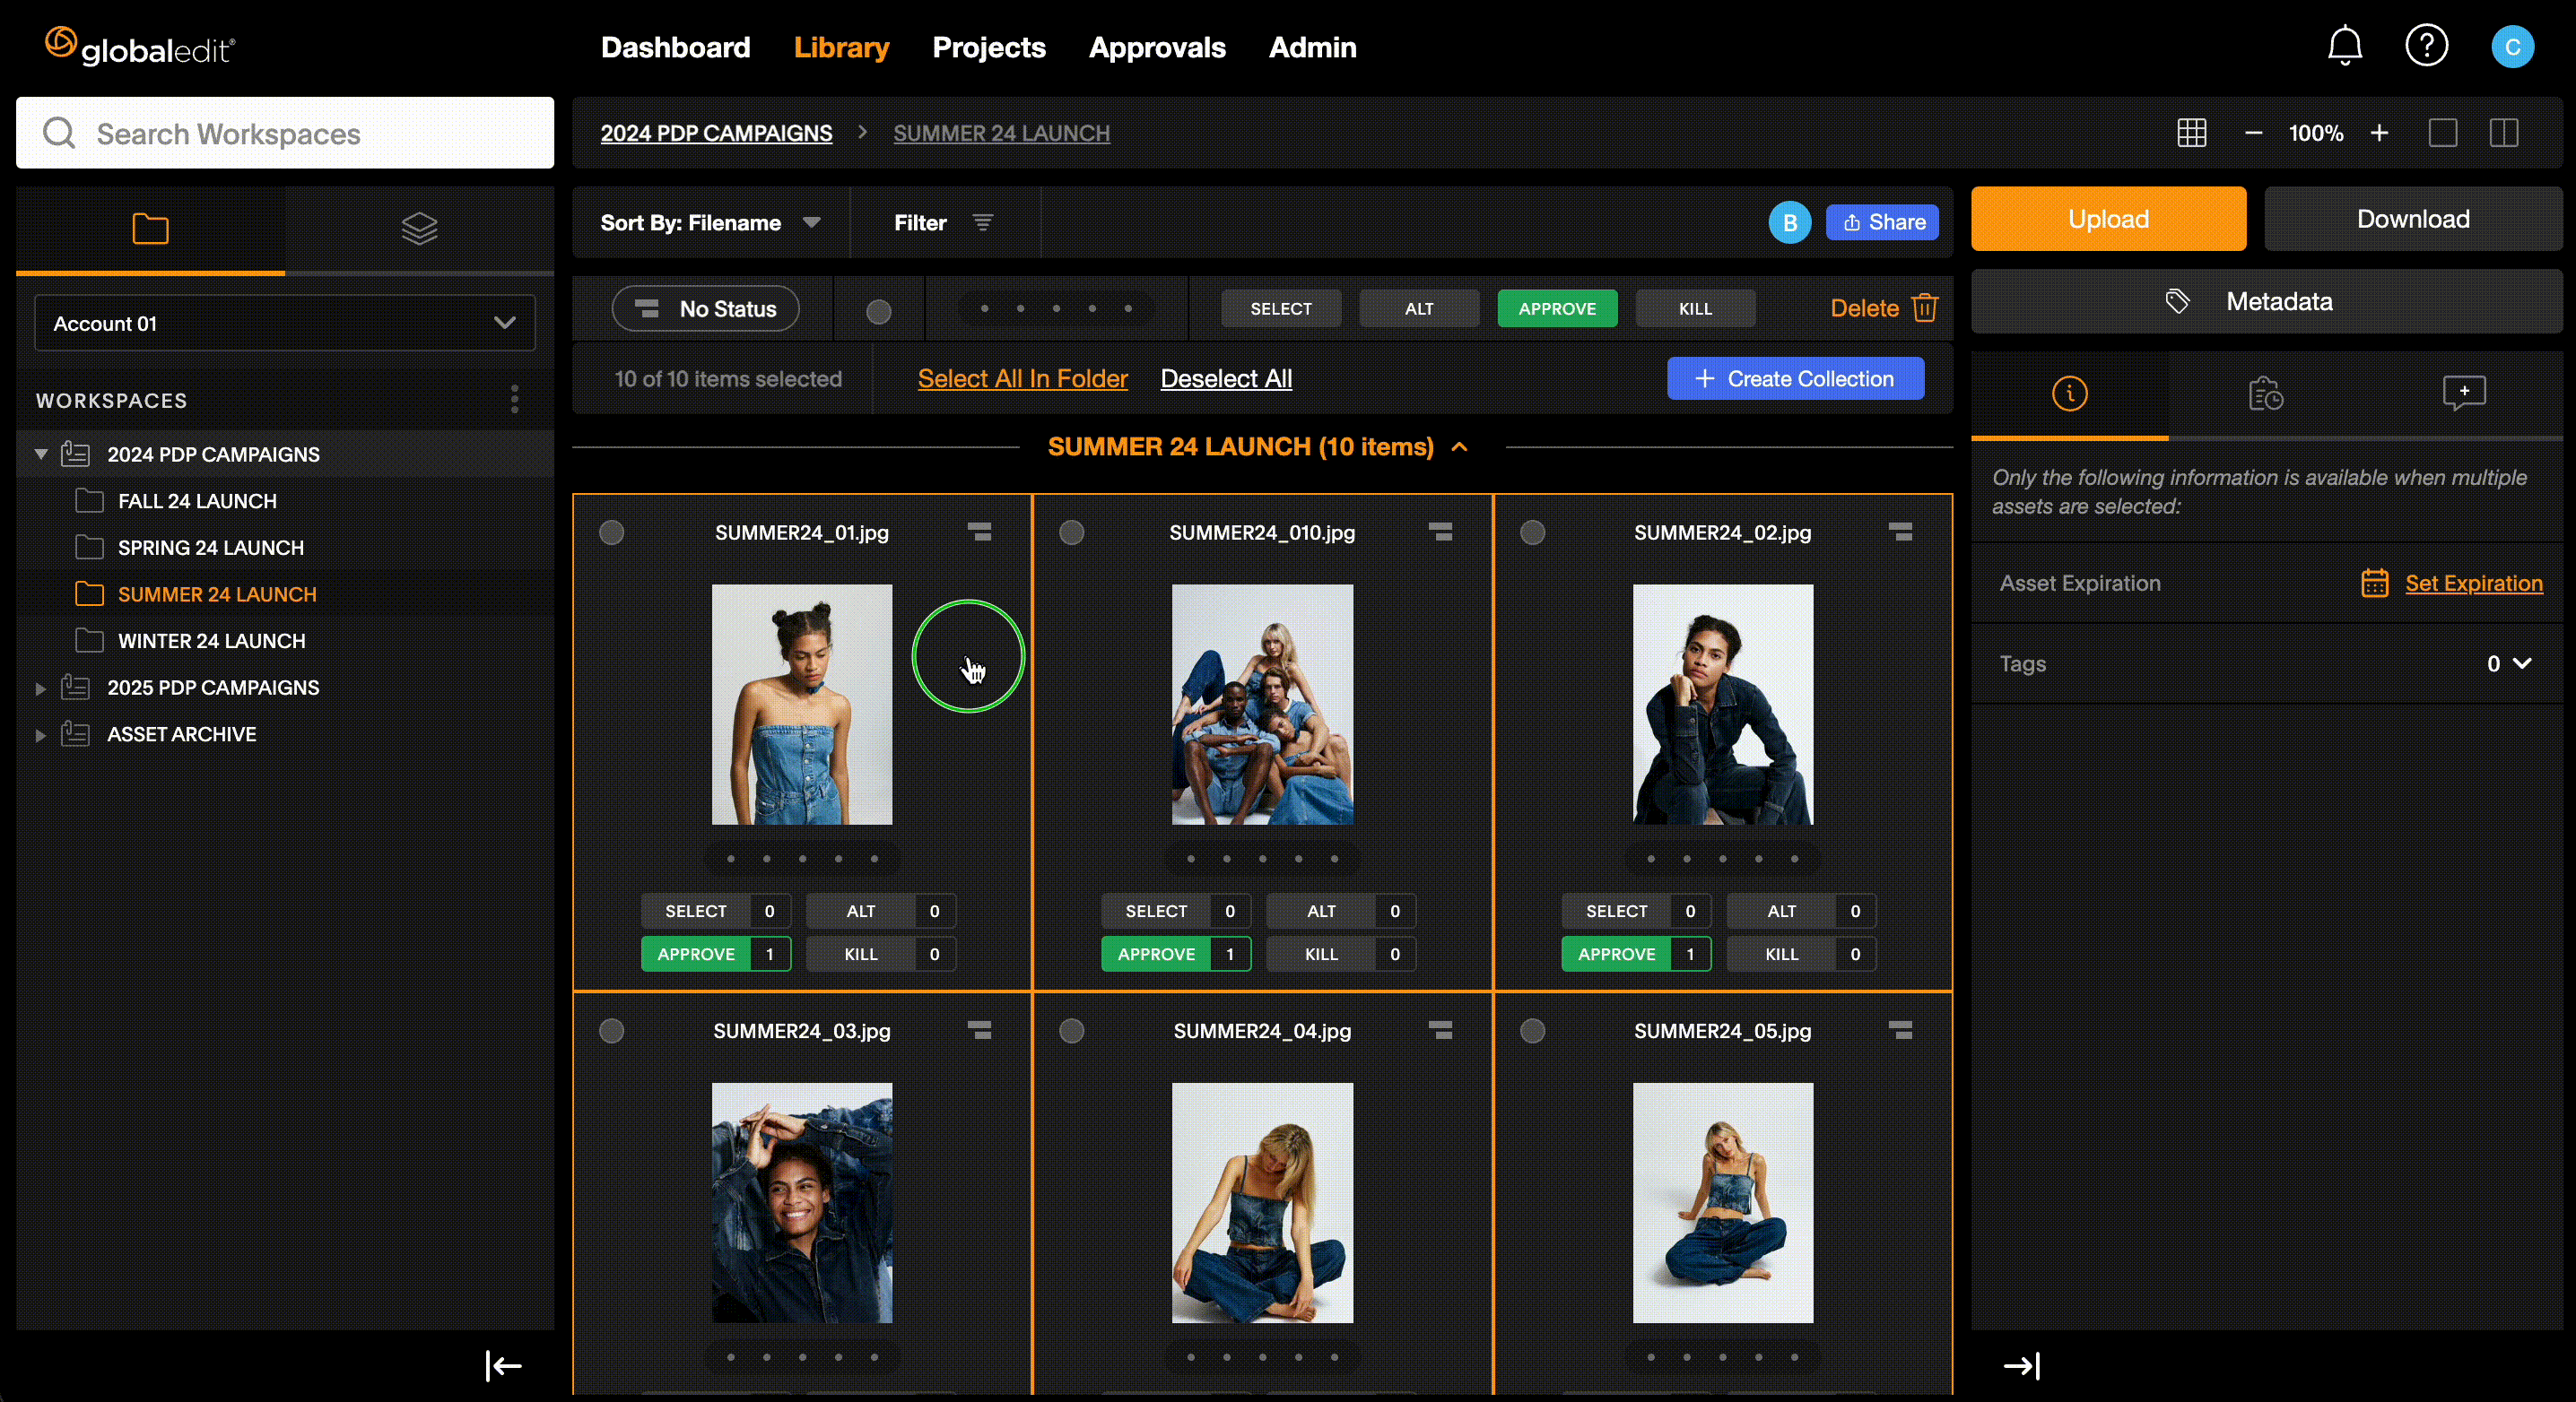This screenshot has height=1402, width=2576.
Task: Open WINTER 24 LAUNCH folder
Action: [x=211, y=641]
